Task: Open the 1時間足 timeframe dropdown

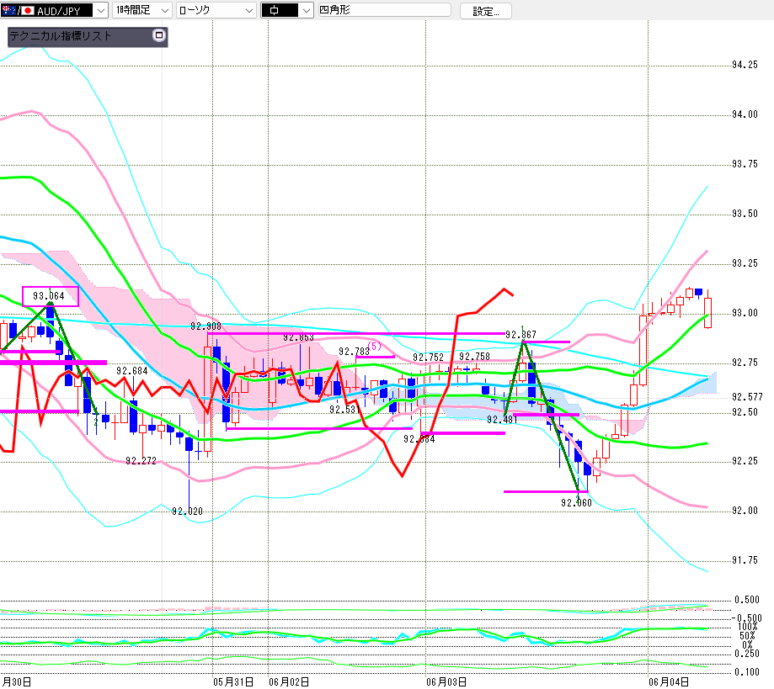Action: coord(142,10)
